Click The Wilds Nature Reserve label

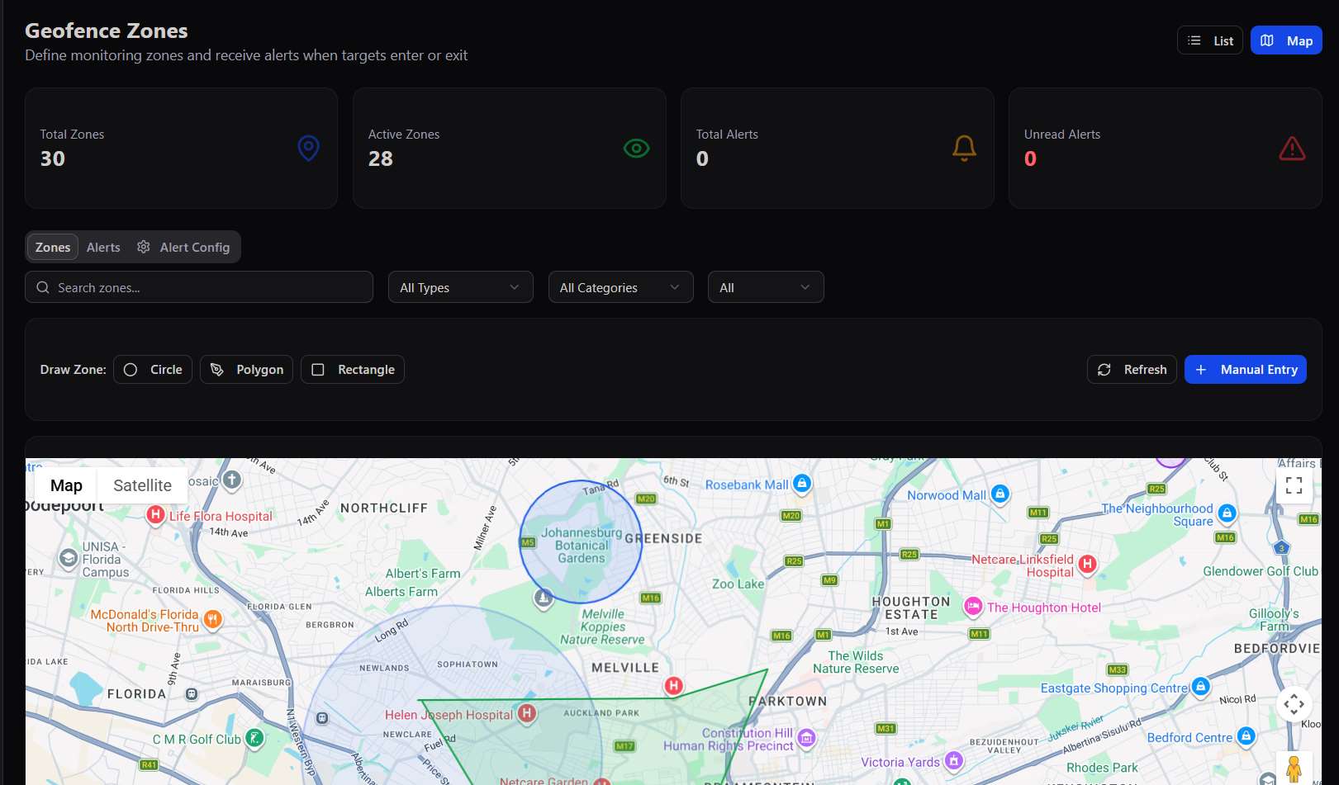tap(856, 662)
